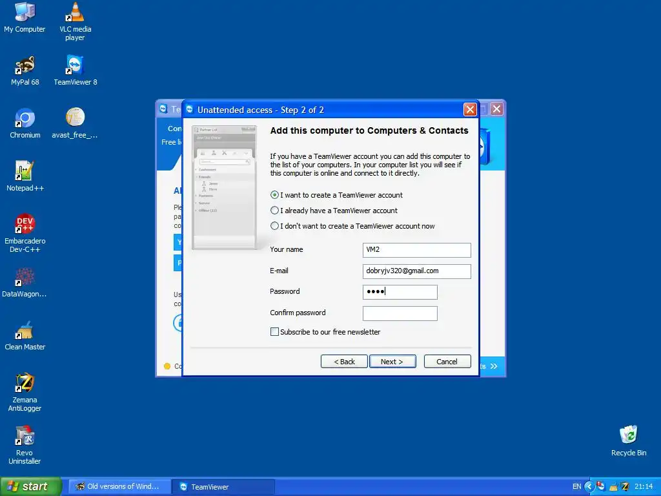Focus the Password field

(400, 292)
